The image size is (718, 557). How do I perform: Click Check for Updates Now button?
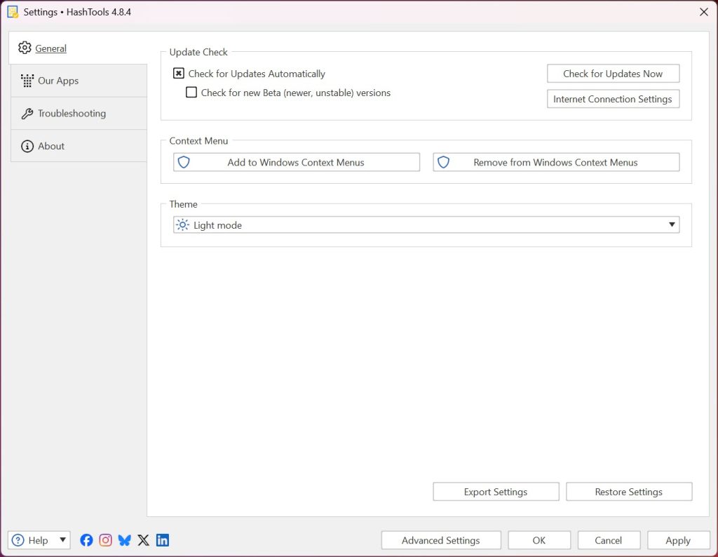(613, 74)
